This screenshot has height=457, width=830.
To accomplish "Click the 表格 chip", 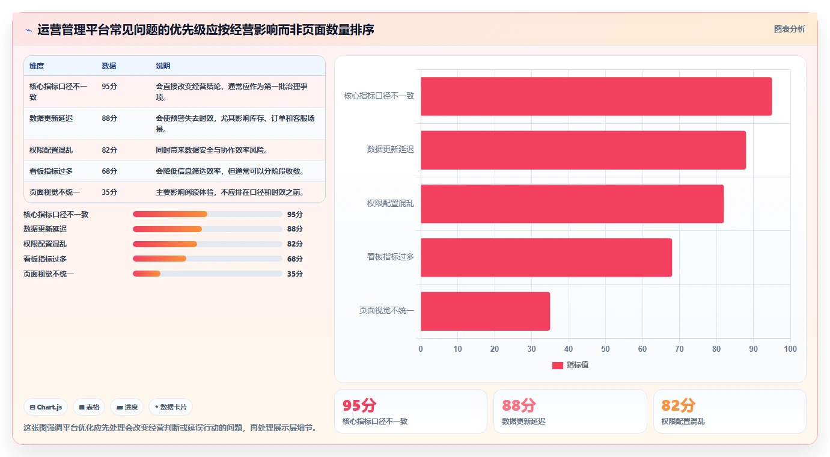I will tap(89, 407).
